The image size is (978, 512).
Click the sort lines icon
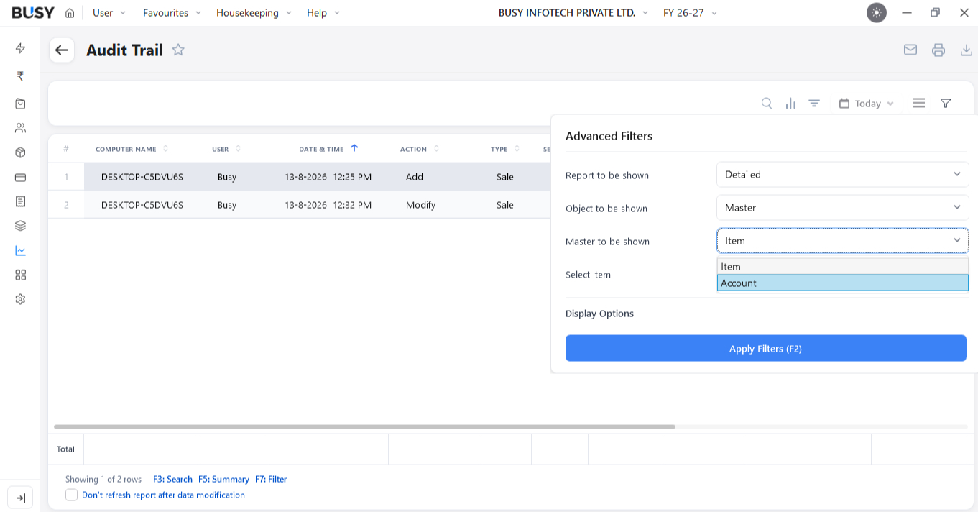pyautogui.click(x=814, y=104)
